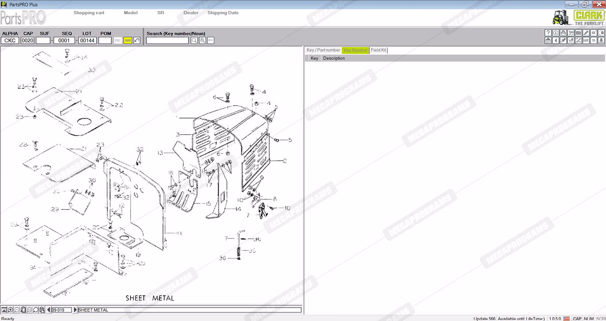Click the home icon in toolbar
Viewport: 606px width, 321px height.
548,40
